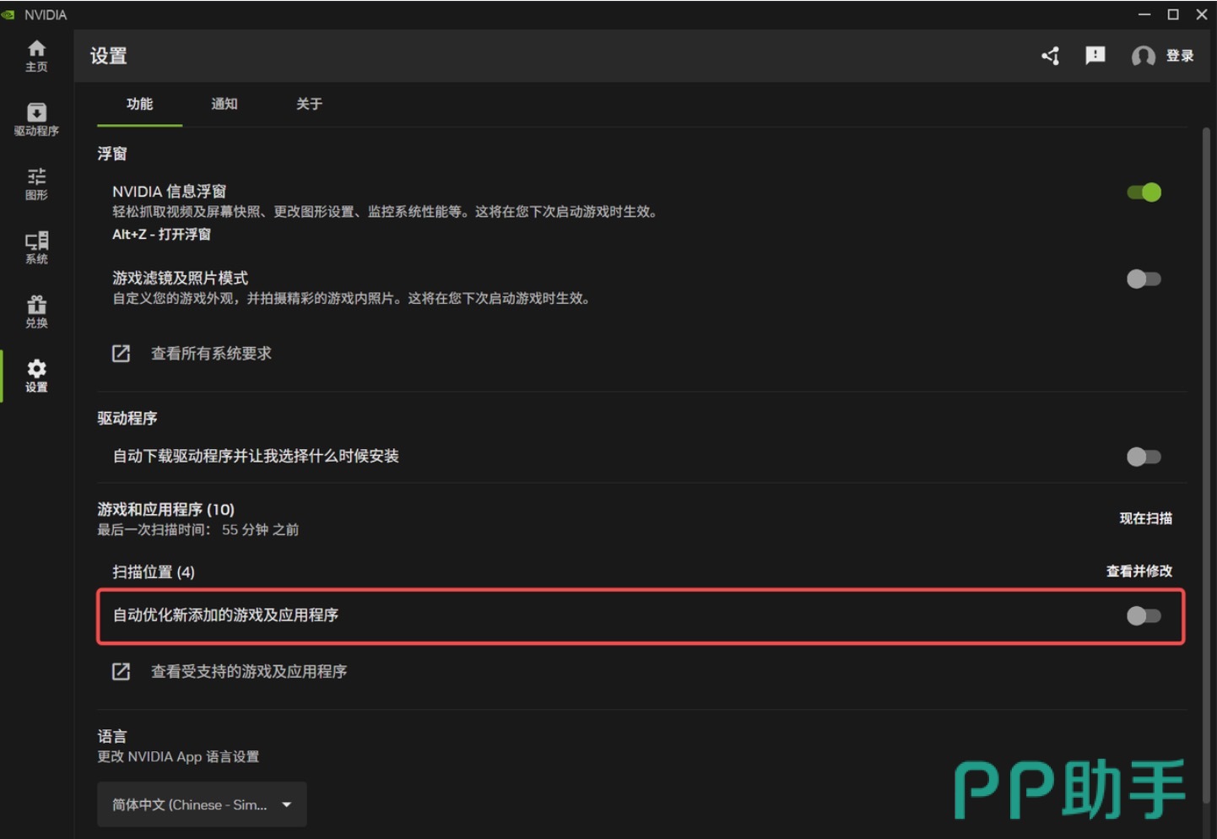The width and height of the screenshot is (1217, 839).
Task: Open the 简体中文 language dropdown
Action: (x=202, y=804)
